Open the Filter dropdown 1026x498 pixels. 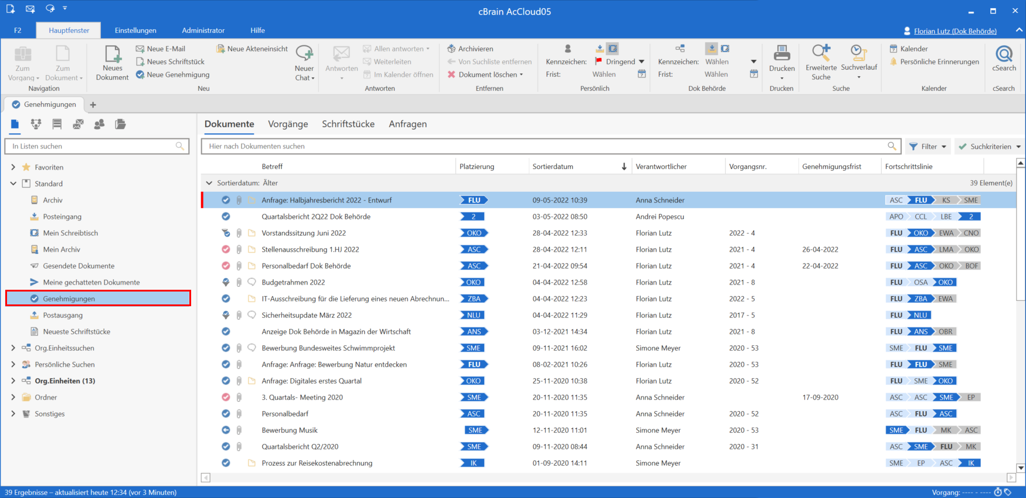point(928,147)
